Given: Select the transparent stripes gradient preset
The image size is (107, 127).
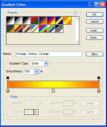Looking at the screenshot, I should pos(59,28).
